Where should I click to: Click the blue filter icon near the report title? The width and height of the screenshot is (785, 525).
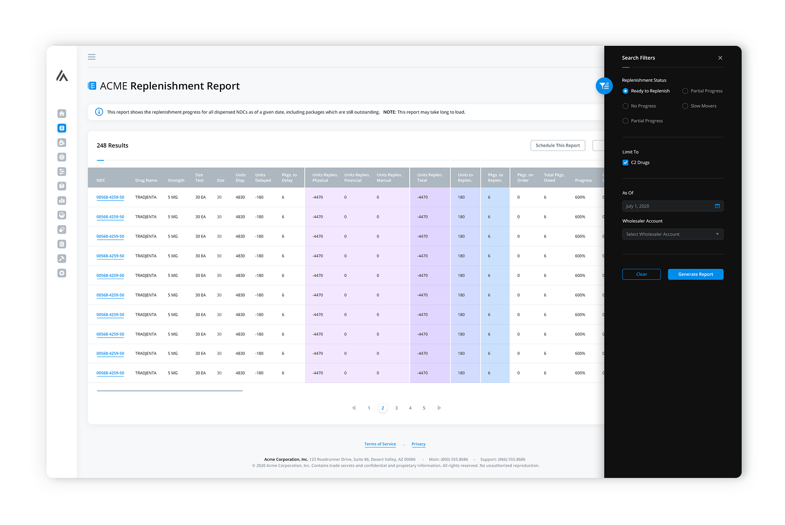point(604,86)
